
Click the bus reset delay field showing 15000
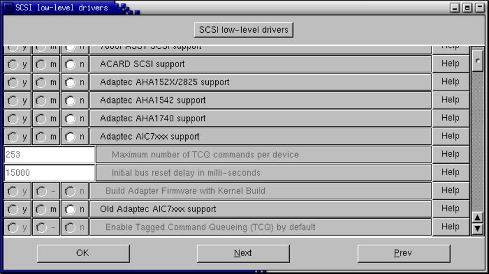coord(49,173)
